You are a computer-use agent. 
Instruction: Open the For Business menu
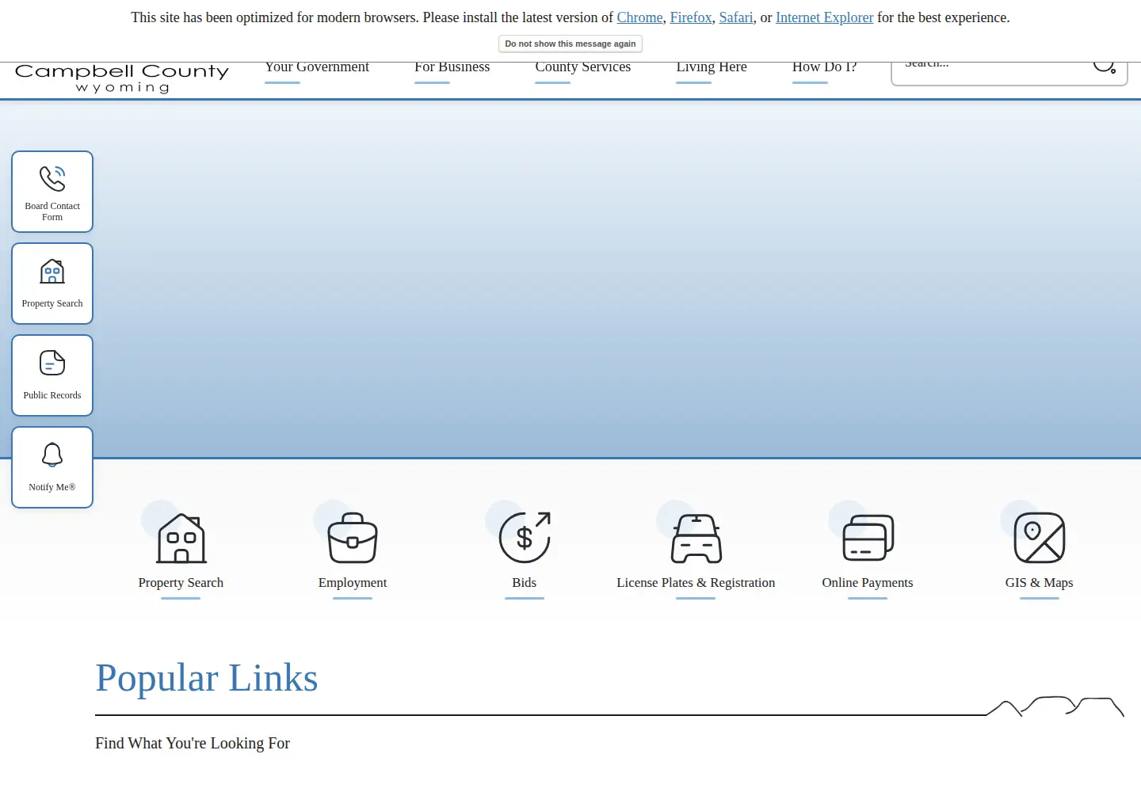click(452, 67)
